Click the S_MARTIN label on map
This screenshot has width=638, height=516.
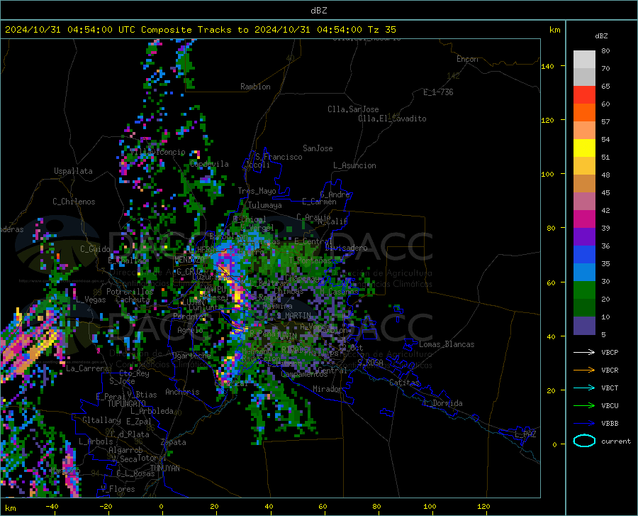click(x=293, y=316)
